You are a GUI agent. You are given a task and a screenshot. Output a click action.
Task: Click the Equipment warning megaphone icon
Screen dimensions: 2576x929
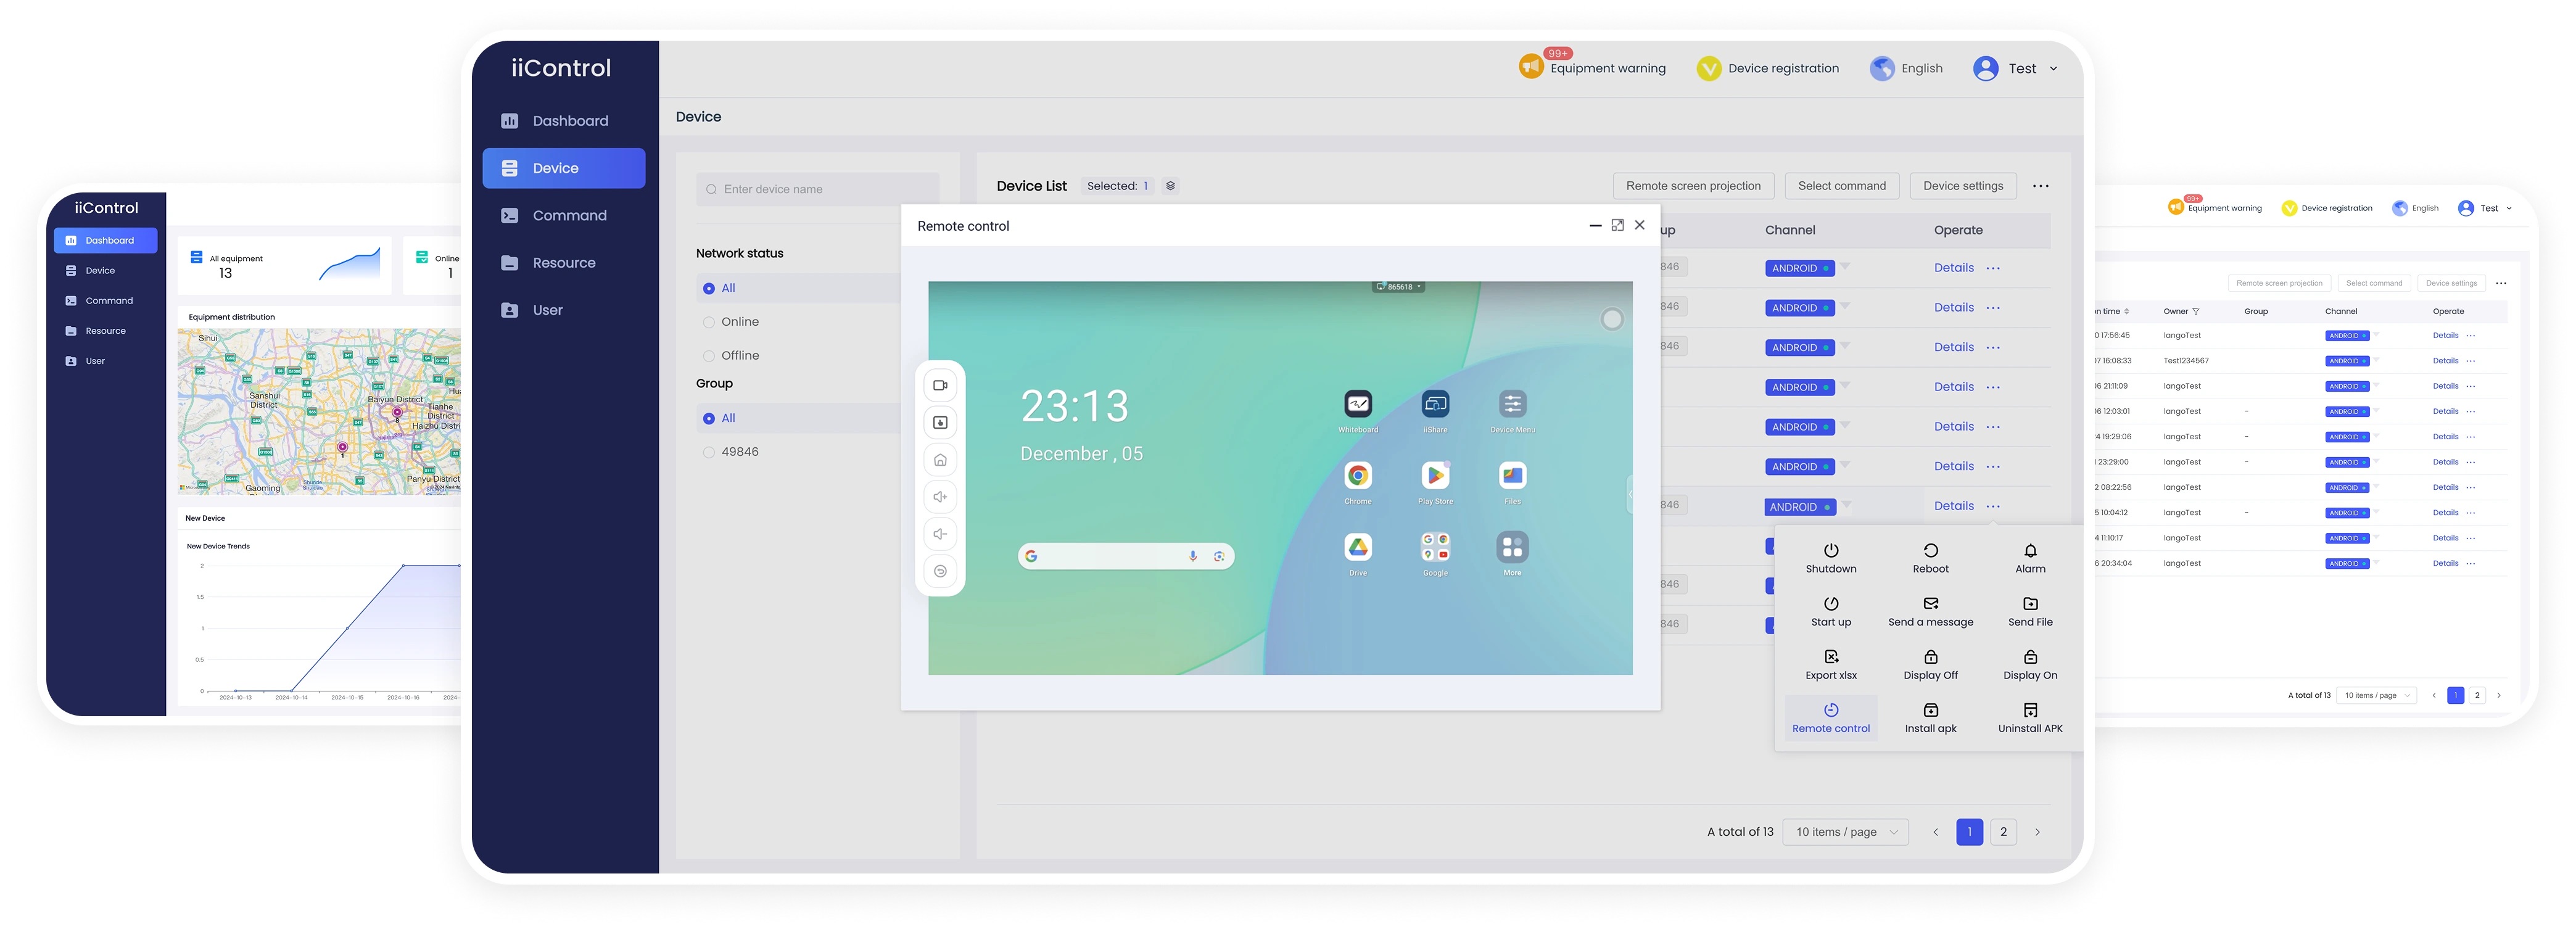1530,67
